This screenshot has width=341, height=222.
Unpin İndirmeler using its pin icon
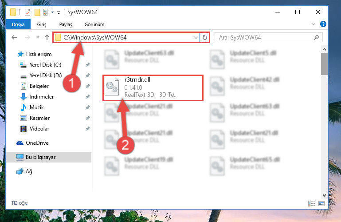click(87, 97)
